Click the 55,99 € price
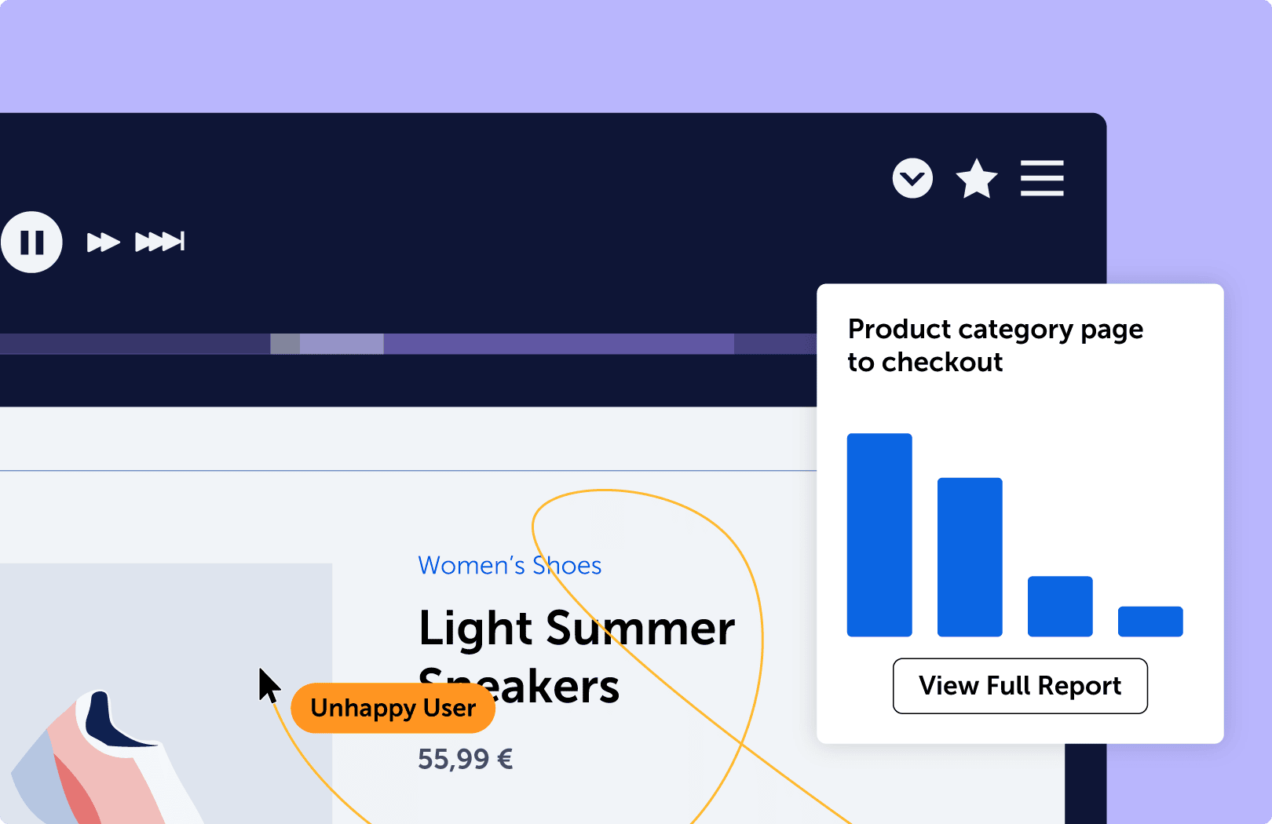1272x824 pixels. coord(465,759)
